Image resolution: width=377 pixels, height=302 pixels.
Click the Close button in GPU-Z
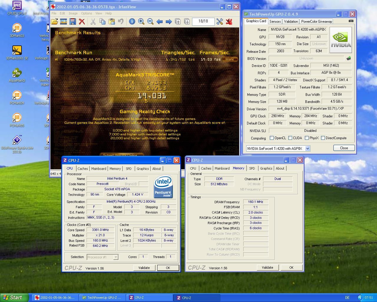[344, 148]
